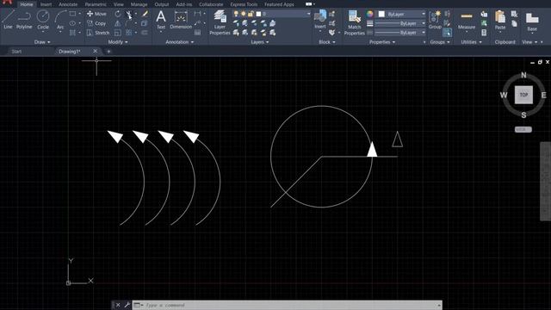
Task: Select the Dimension tool
Action: (181, 20)
